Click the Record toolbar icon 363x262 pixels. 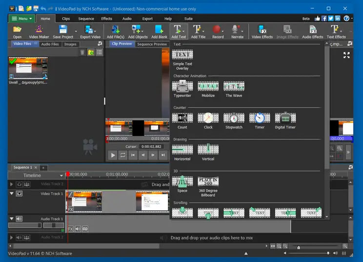click(x=218, y=32)
